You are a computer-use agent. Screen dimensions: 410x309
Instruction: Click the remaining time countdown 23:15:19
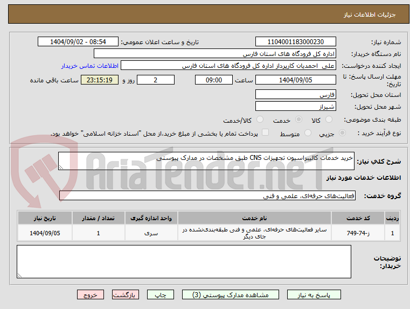100,80
